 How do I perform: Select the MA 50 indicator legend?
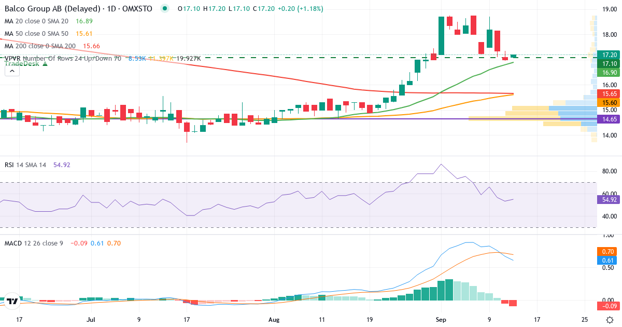(36, 33)
